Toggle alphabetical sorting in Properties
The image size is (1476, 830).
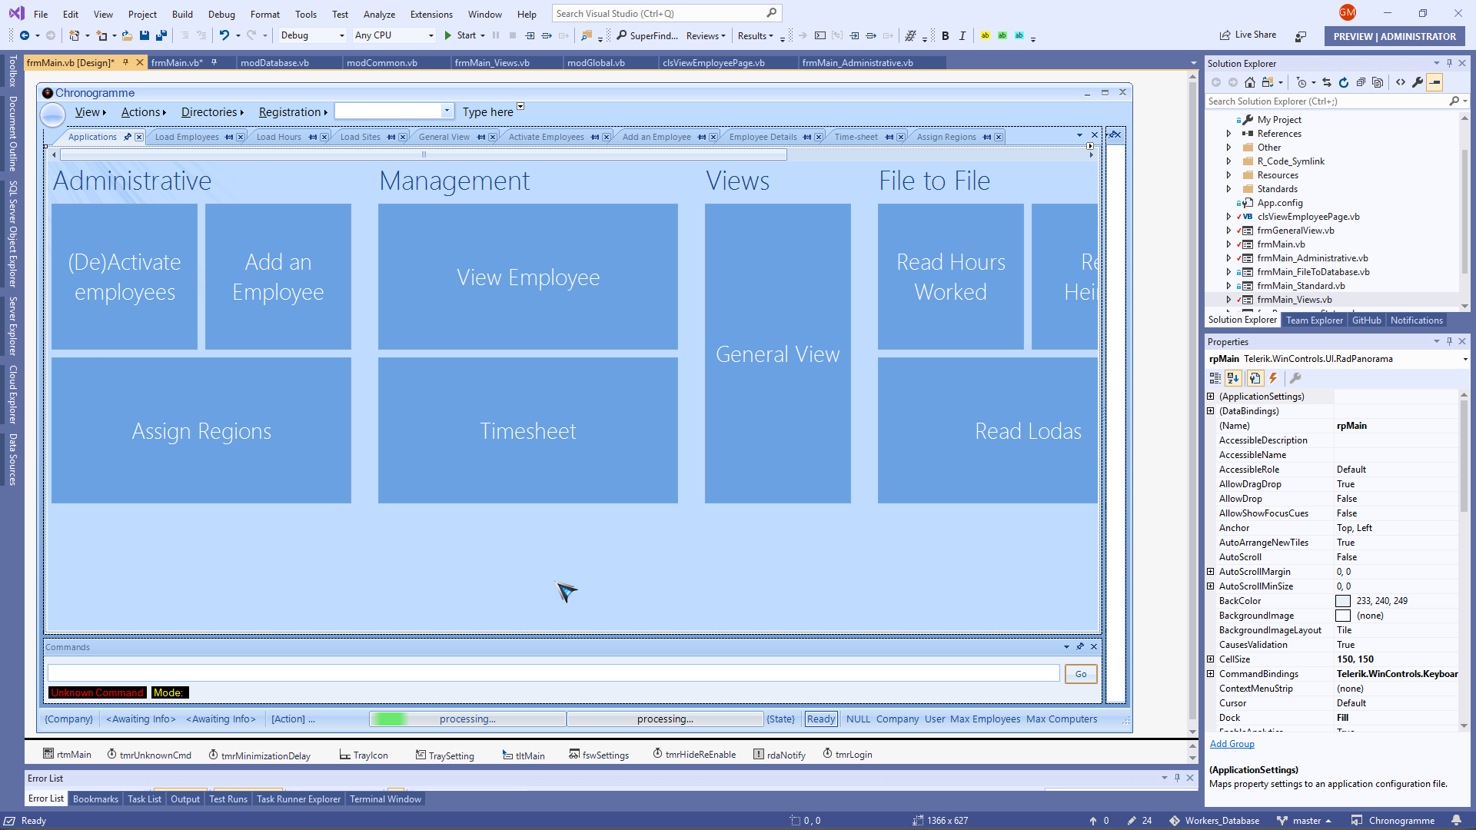click(1233, 378)
